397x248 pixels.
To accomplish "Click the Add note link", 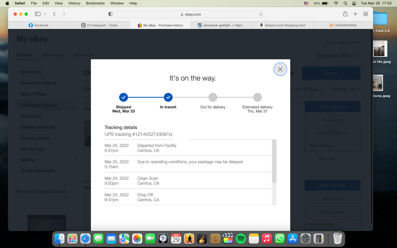I will click(326, 158).
